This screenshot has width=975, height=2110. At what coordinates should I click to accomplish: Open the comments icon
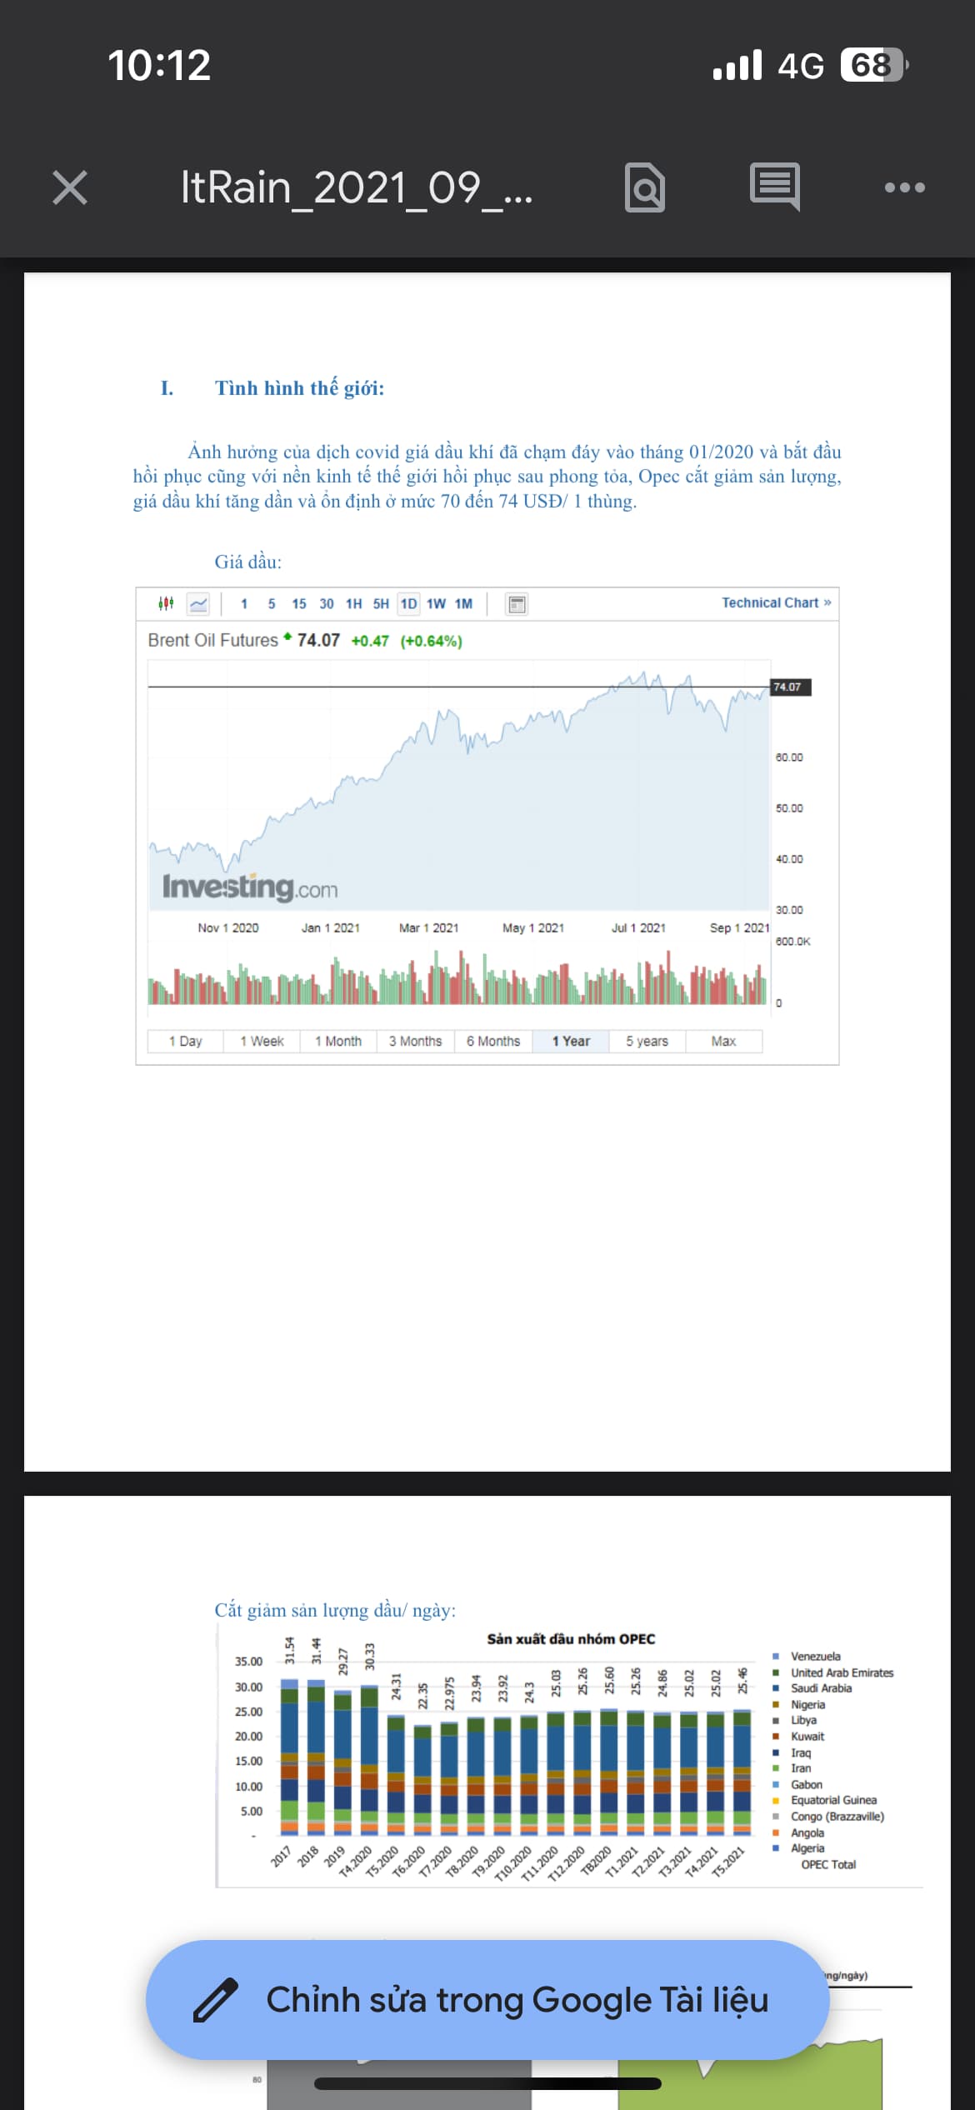(774, 187)
